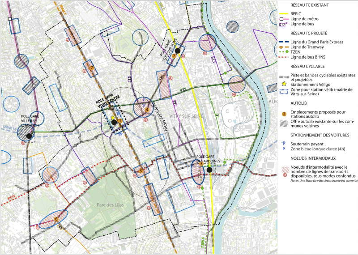This screenshot has width=358, height=255.
Task: Click the Pole Gare Les Ardoines station dot
Action: pyautogui.click(x=209, y=170)
